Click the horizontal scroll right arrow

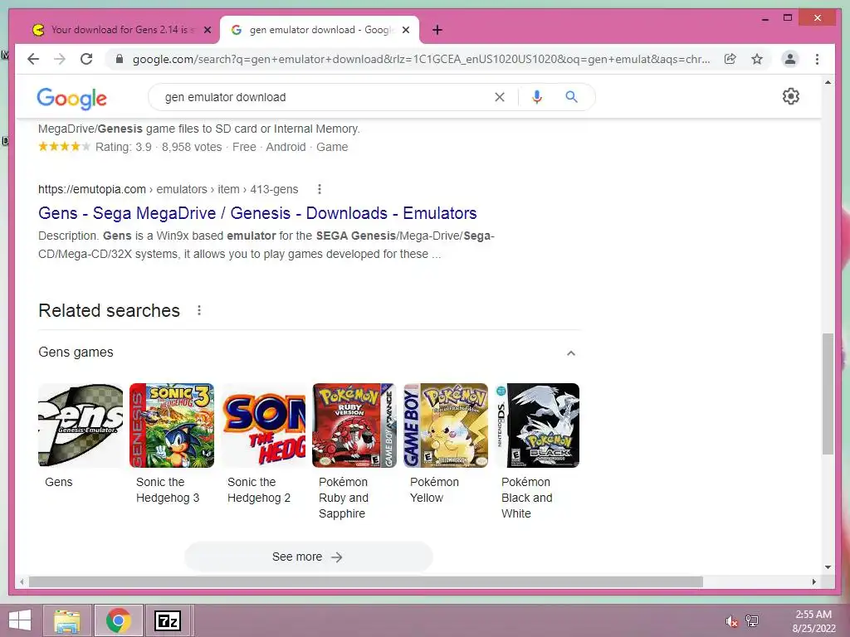tap(813, 581)
